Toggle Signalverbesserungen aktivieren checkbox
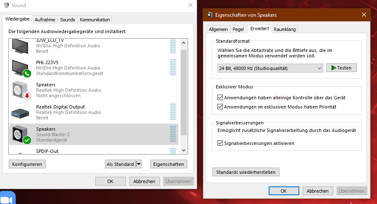This screenshot has height=204, width=377. (220, 143)
